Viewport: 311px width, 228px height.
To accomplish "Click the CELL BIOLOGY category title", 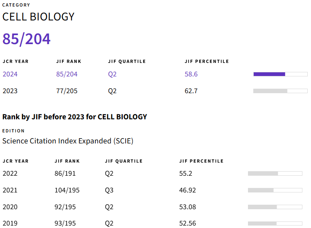I will pos(38,17).
